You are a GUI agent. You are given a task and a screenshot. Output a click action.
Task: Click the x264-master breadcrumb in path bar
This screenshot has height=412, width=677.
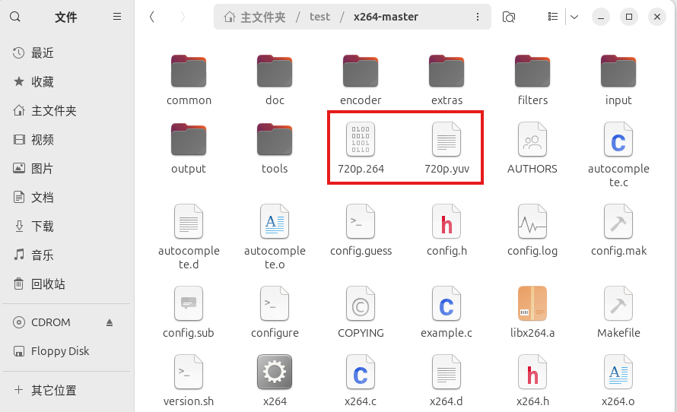tap(386, 17)
